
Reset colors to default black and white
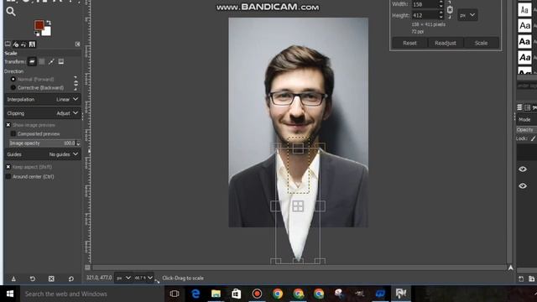pyautogui.click(x=37, y=34)
